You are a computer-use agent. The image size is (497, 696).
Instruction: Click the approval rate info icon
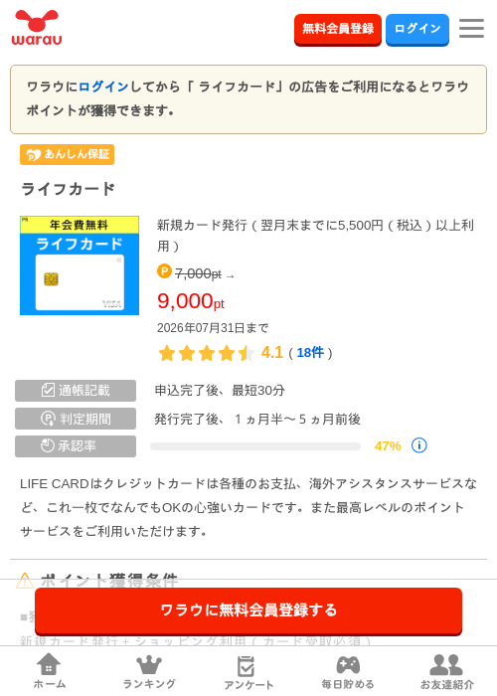click(418, 445)
